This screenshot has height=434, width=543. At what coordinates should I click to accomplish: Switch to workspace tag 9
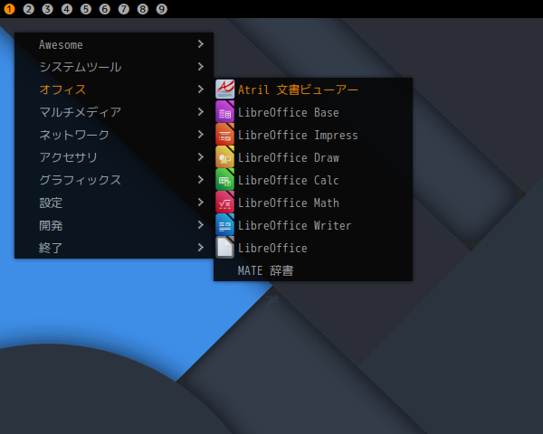point(162,9)
